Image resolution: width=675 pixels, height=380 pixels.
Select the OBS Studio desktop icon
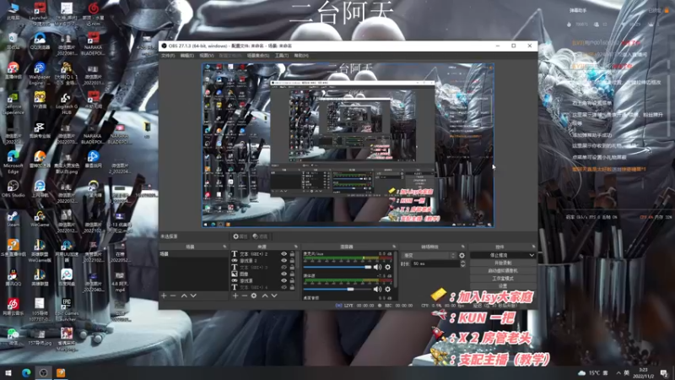(x=13, y=188)
